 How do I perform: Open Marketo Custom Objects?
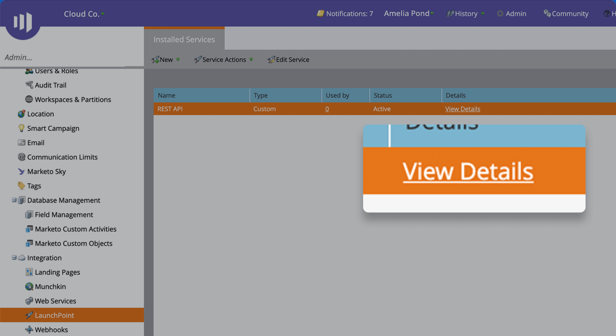point(74,243)
